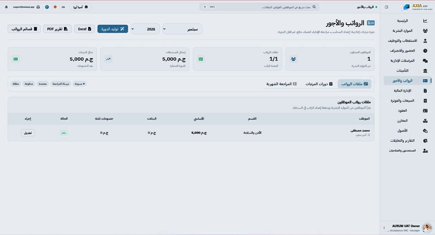Screen dimensions: 435x235
Task: Click the AXIA ERP logo
Action: (418, 7)
